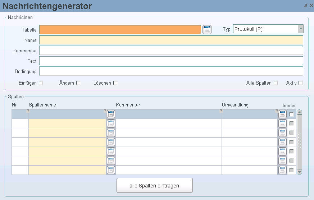Open Umwandlung lookup icon in header row
Image resolution: width=314 pixels, height=200 pixels.
click(x=282, y=114)
